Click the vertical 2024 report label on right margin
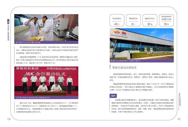Viewport: 188px width, 127px height. (179, 99)
